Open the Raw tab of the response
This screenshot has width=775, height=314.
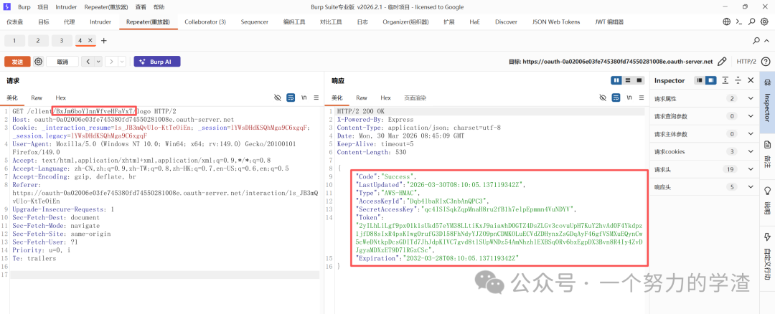pos(362,97)
